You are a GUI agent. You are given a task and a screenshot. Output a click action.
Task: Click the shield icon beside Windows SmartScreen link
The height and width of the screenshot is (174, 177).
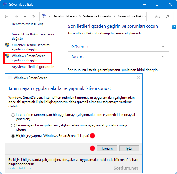7,56
